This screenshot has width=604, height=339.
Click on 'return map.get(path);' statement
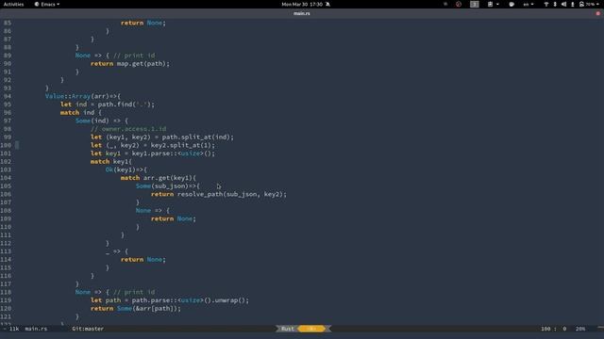(x=130, y=63)
